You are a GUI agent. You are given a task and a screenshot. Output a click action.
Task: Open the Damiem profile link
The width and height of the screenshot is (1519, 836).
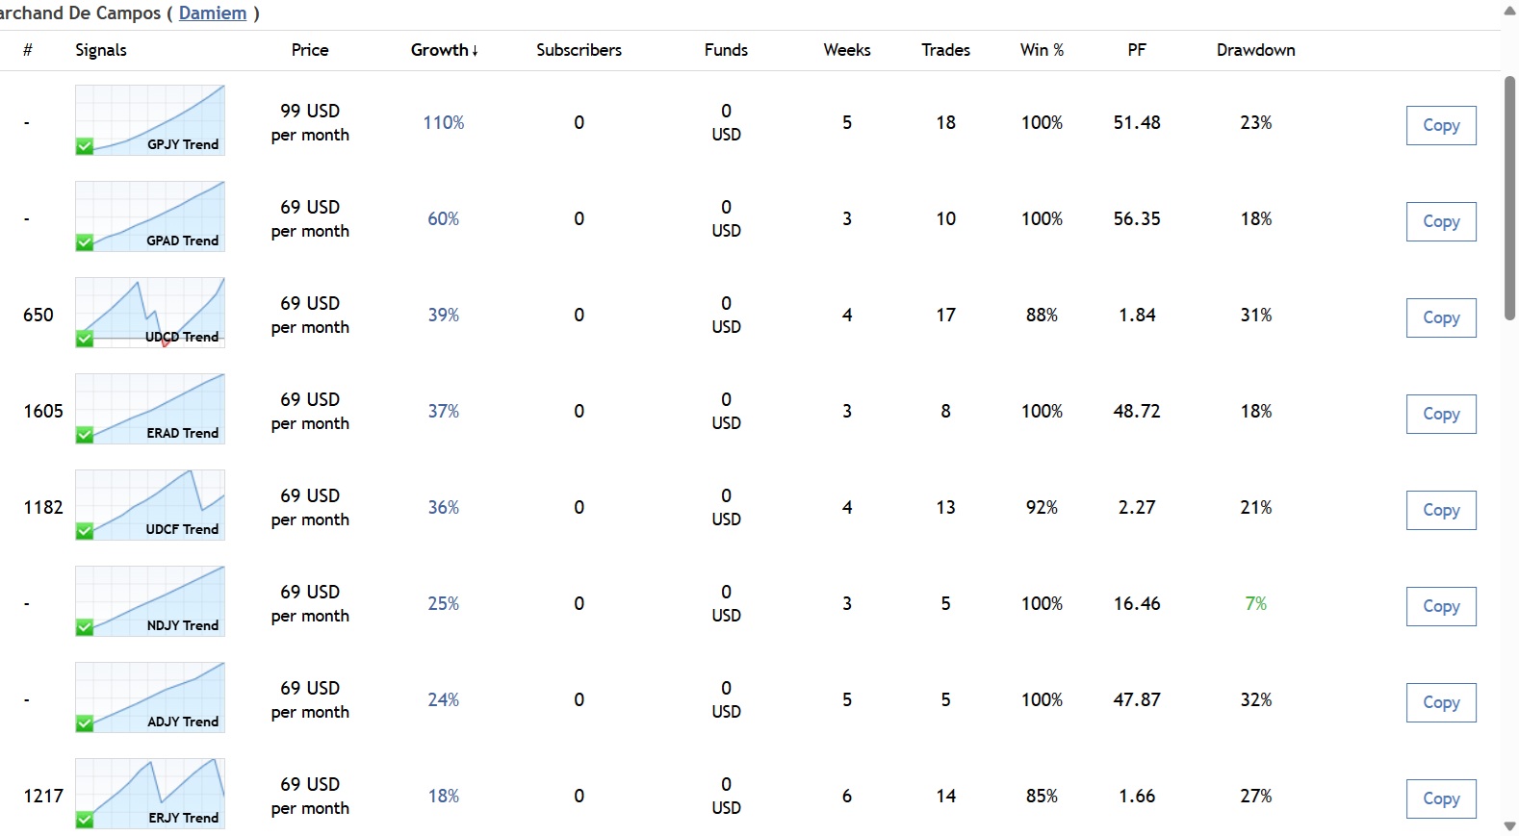click(213, 13)
